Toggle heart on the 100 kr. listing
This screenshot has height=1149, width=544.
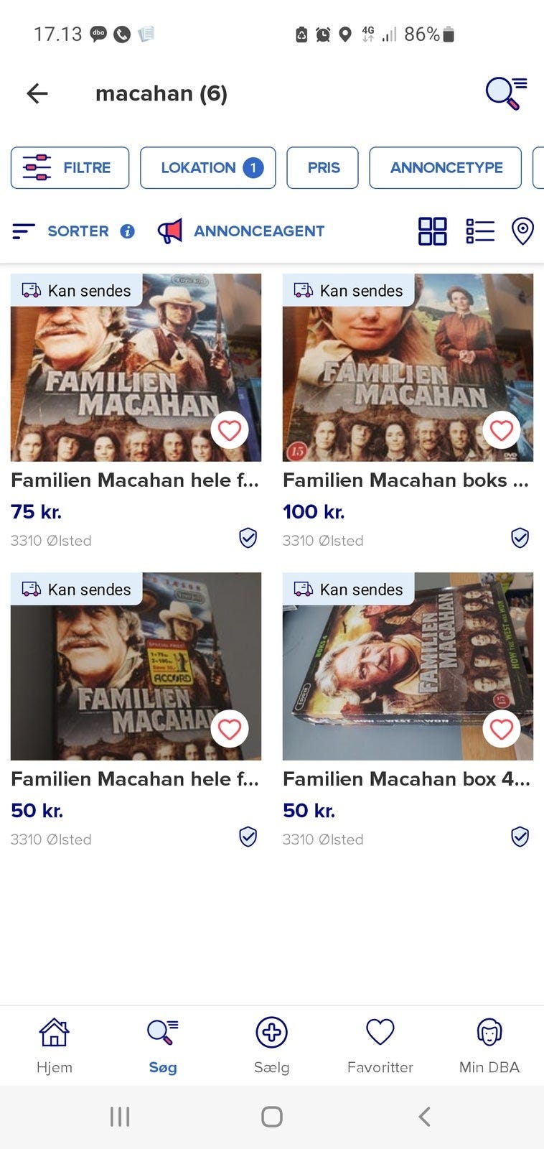[x=501, y=430]
